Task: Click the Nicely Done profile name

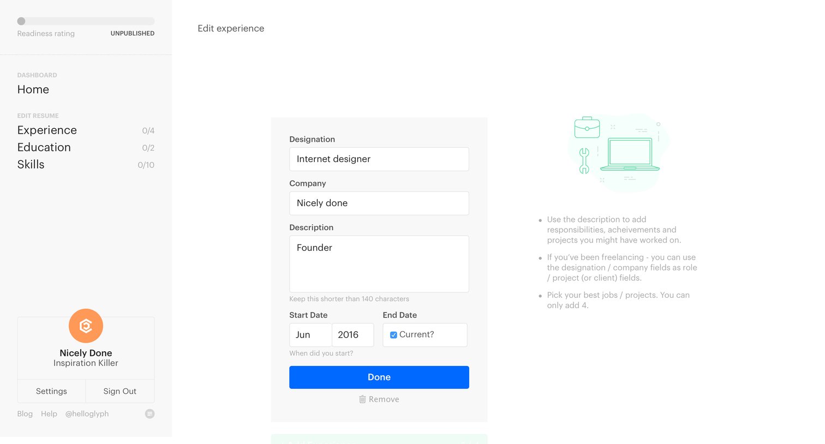Action: (x=86, y=353)
